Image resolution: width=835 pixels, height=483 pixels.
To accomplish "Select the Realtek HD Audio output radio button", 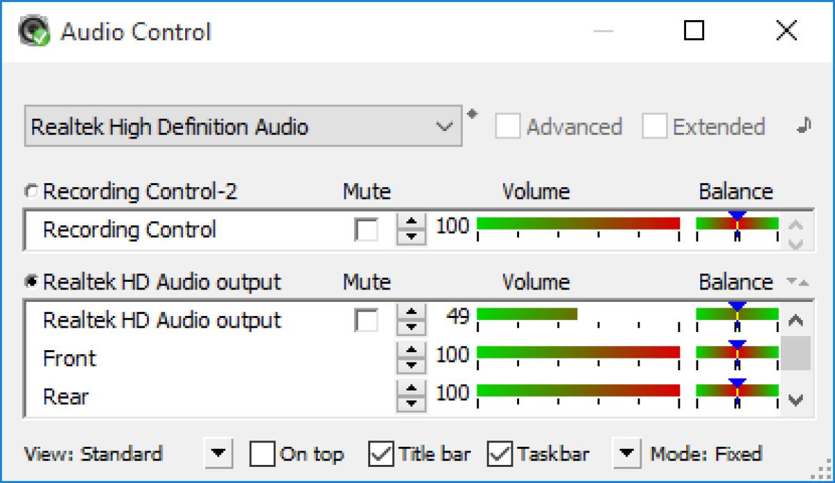I will click(x=32, y=281).
